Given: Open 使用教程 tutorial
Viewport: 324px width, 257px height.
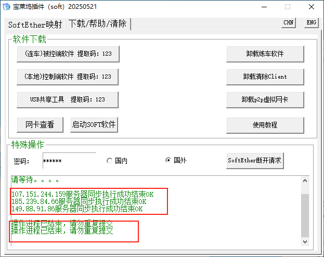Looking at the screenshot, I should [265, 125].
